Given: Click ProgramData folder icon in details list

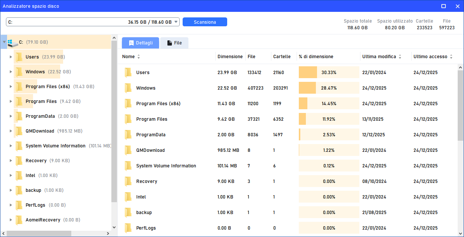Looking at the screenshot, I should tap(128, 135).
